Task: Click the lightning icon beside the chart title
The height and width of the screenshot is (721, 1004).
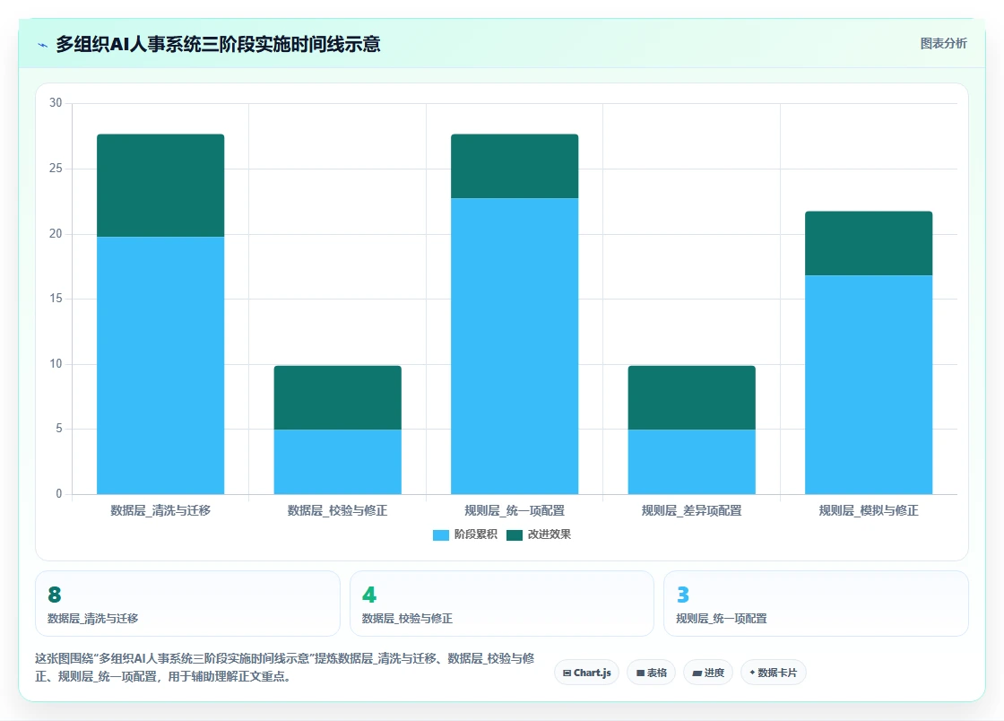Action: click(x=43, y=45)
